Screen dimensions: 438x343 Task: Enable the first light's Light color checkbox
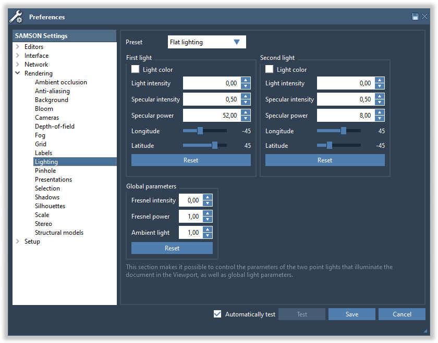[x=135, y=69]
